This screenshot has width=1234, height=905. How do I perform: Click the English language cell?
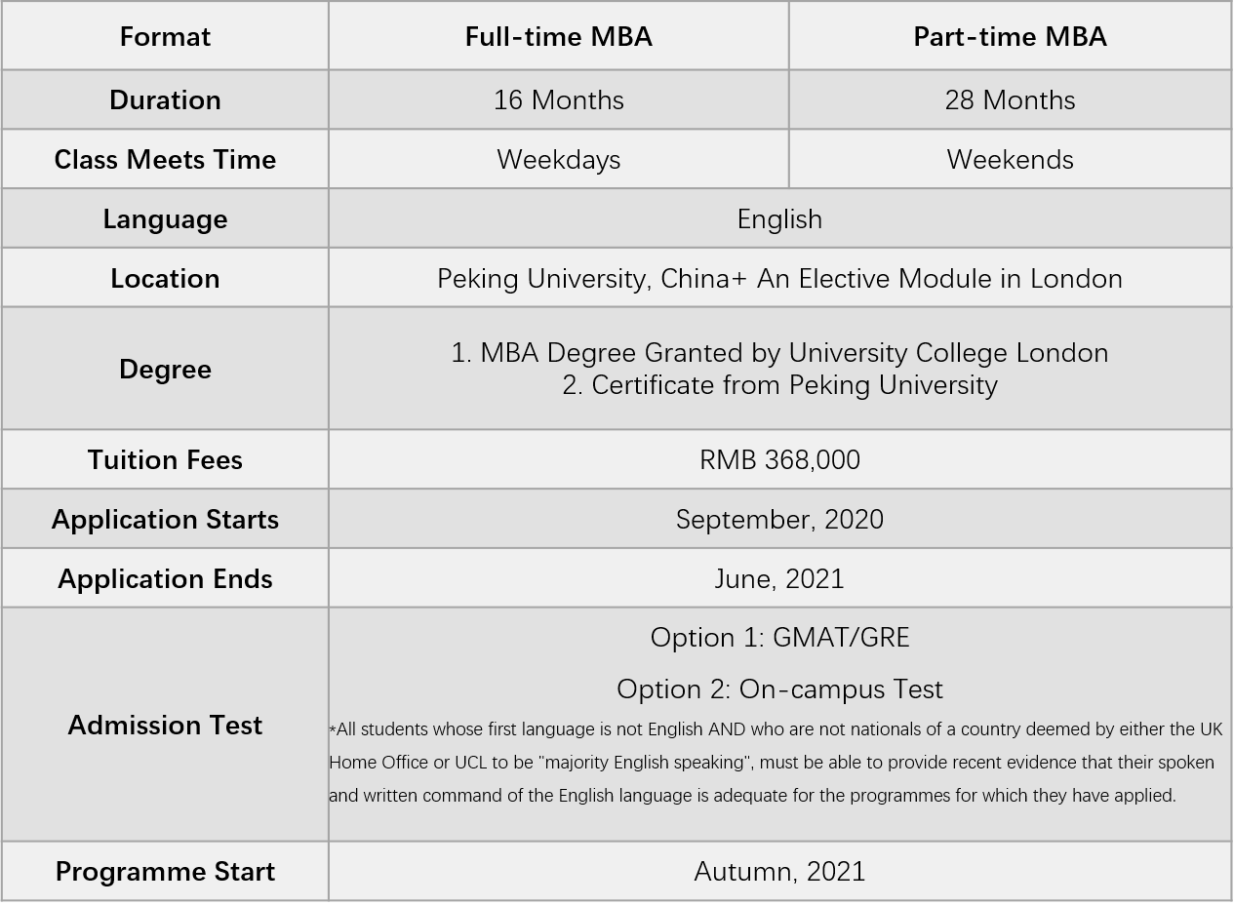click(x=779, y=219)
